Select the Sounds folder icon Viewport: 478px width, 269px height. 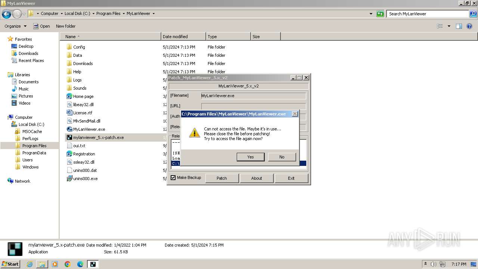pyautogui.click(x=69, y=88)
